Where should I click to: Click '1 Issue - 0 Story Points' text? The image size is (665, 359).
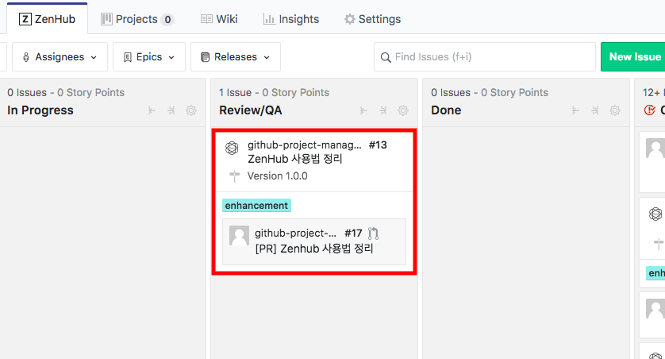tap(274, 92)
